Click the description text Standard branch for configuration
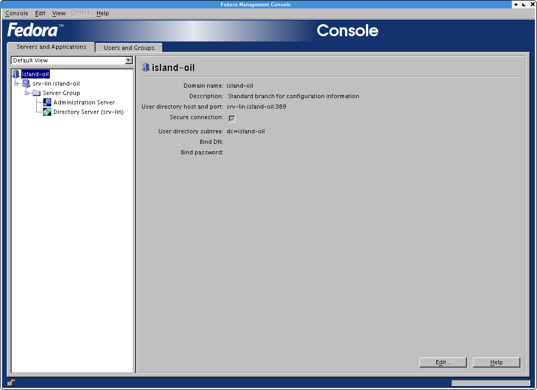537x390 pixels. (x=294, y=96)
